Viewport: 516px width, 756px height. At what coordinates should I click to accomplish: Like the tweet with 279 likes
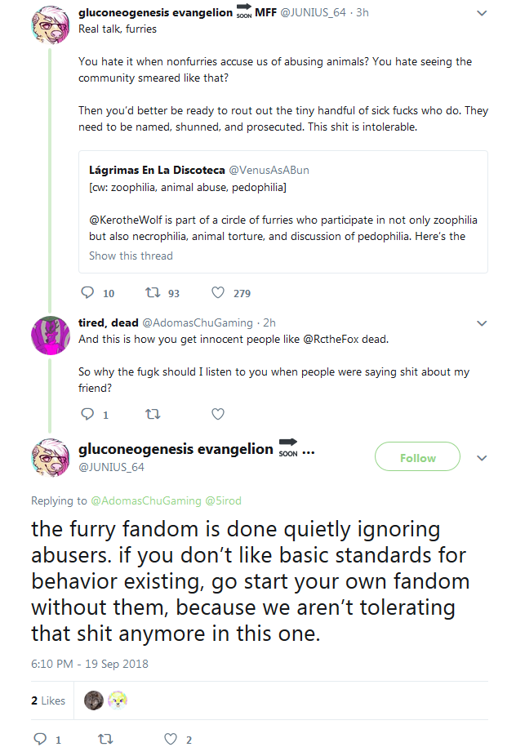click(x=218, y=292)
